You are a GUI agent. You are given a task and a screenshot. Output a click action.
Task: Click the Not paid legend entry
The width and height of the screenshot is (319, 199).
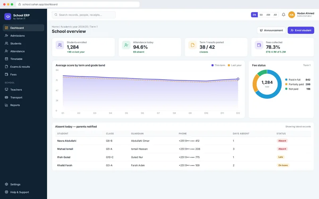point(297,89)
